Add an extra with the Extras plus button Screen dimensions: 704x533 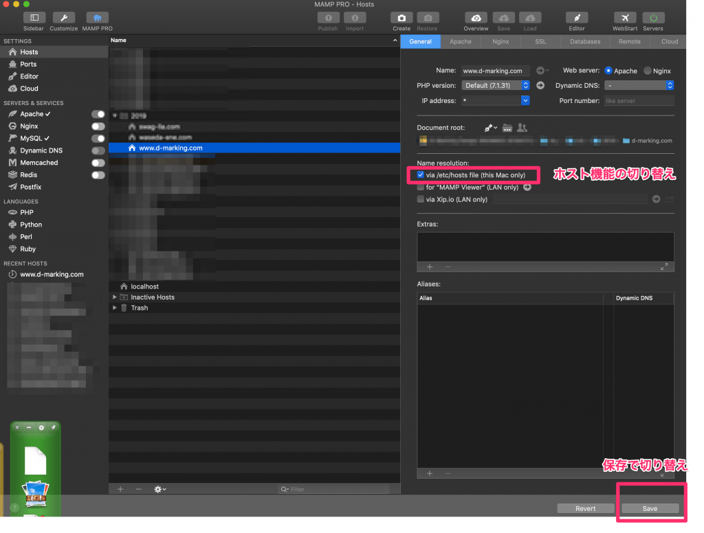click(x=429, y=267)
